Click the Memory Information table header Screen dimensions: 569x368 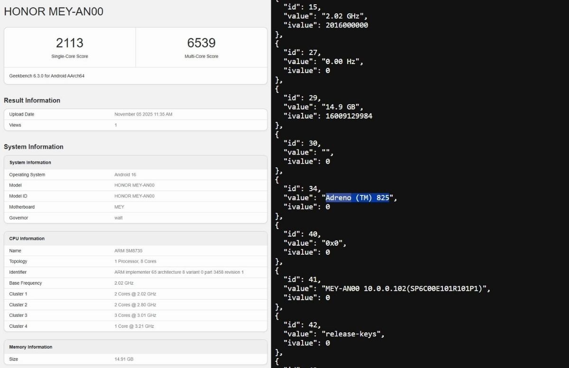(x=31, y=347)
